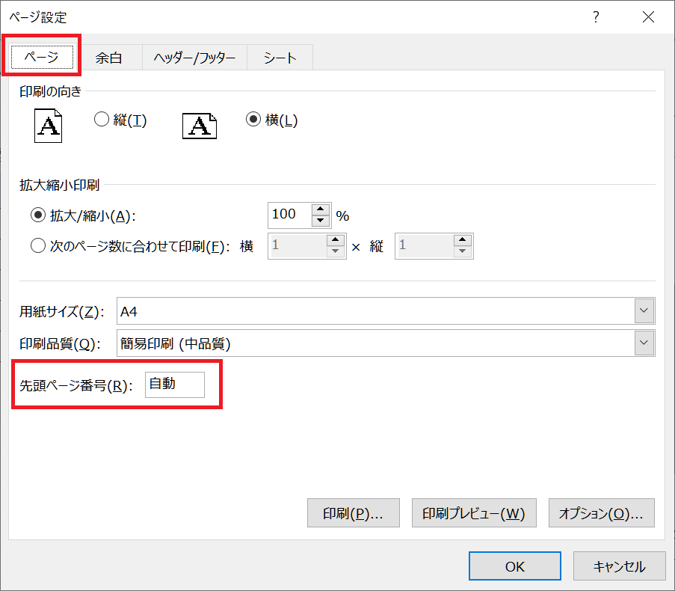Select 次のページ数に合わせて印刷 radio option
This screenshot has width=675, height=591.
38,247
